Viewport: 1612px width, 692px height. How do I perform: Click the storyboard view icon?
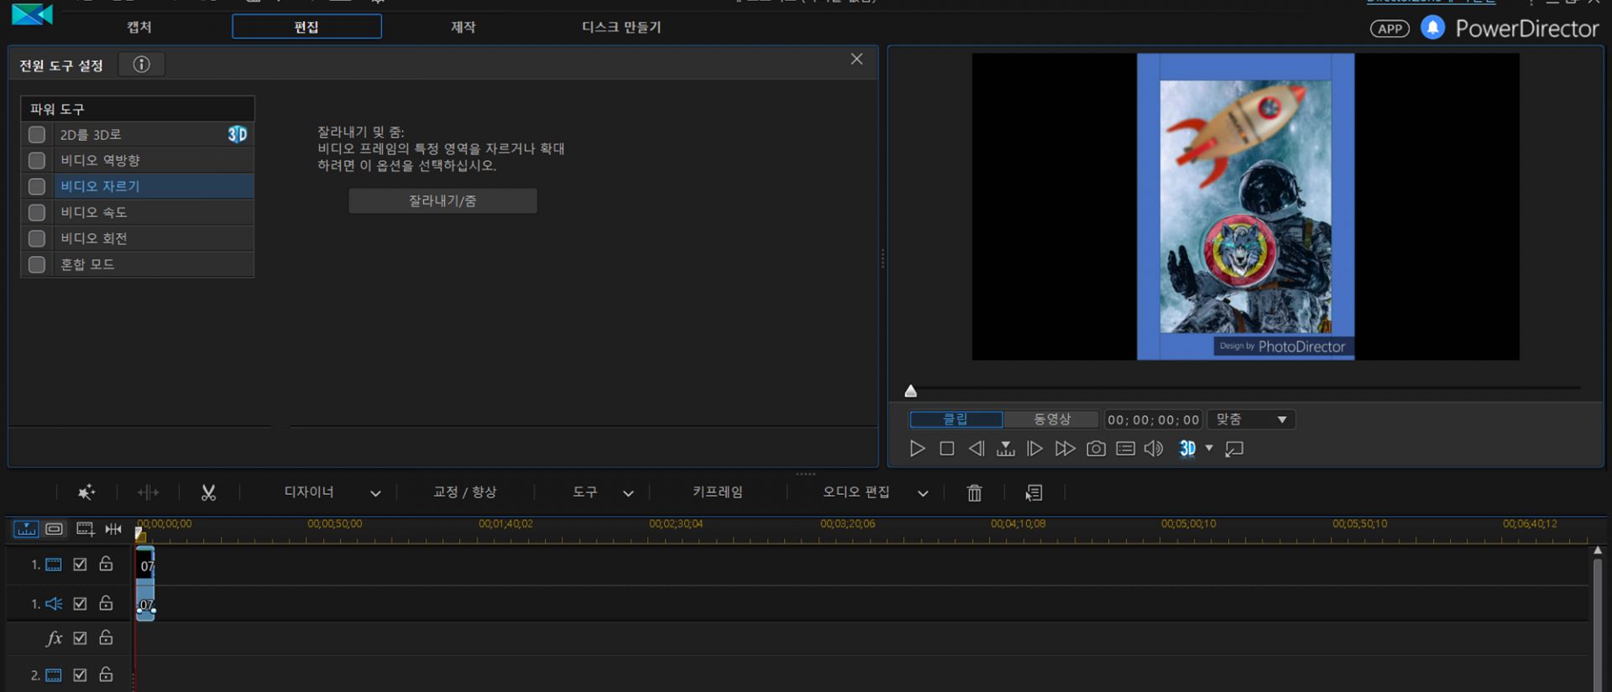click(x=55, y=528)
